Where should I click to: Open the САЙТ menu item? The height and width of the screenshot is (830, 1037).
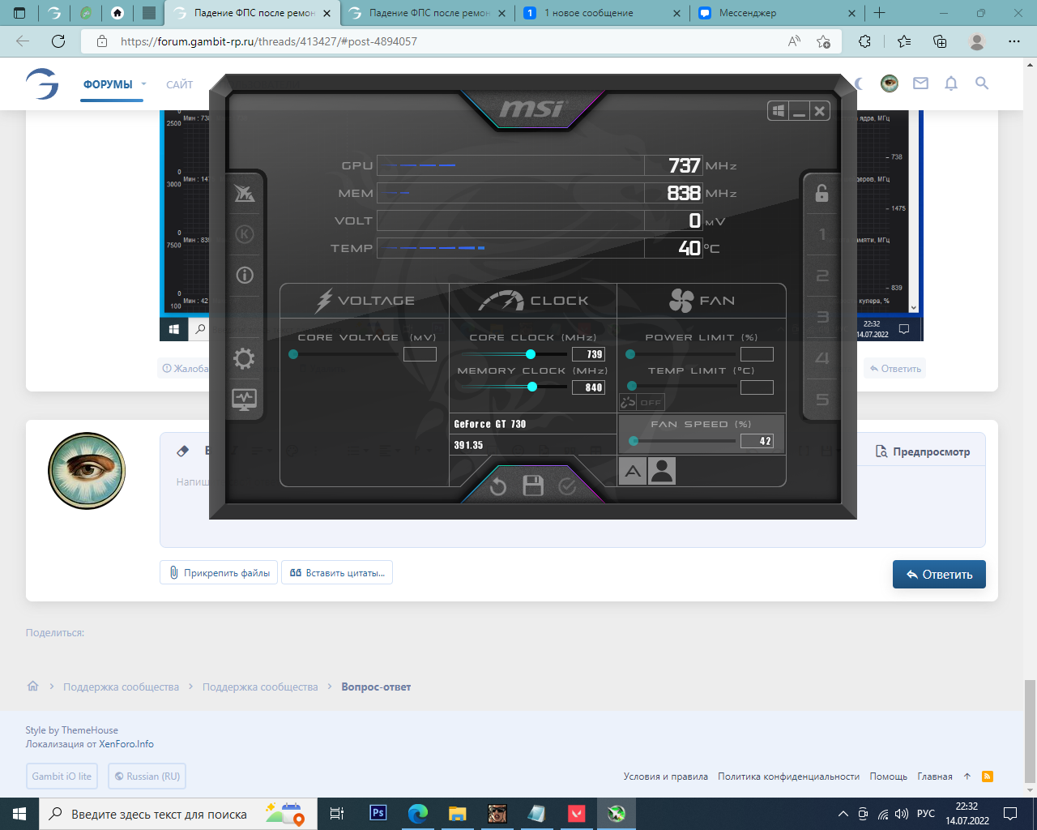[x=179, y=84]
